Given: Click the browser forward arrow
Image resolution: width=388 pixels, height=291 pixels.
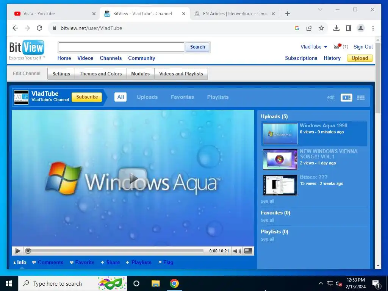Looking at the screenshot, I should click(x=27, y=28).
